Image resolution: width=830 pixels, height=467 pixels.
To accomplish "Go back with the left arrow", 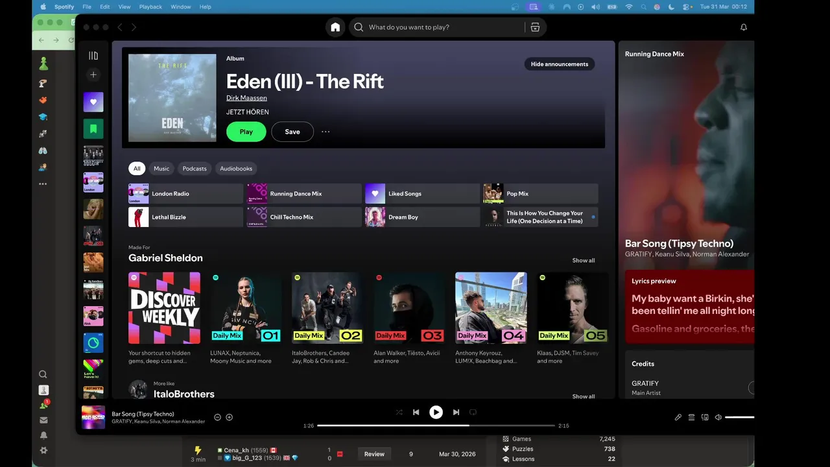I will (x=119, y=27).
